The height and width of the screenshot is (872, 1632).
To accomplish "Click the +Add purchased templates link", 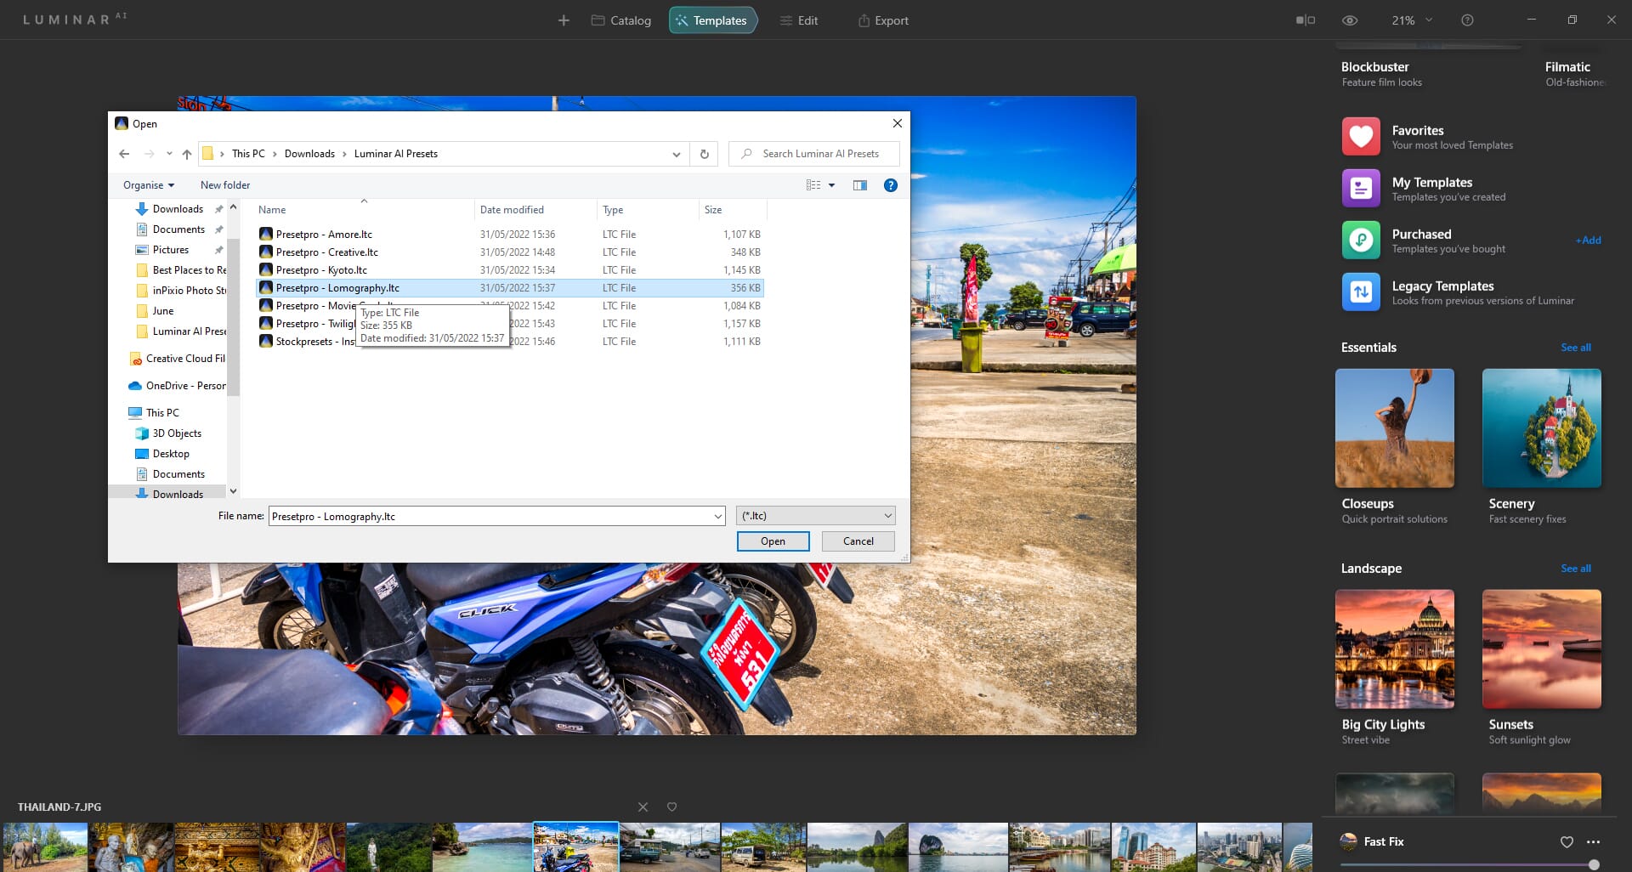I will pyautogui.click(x=1588, y=241).
